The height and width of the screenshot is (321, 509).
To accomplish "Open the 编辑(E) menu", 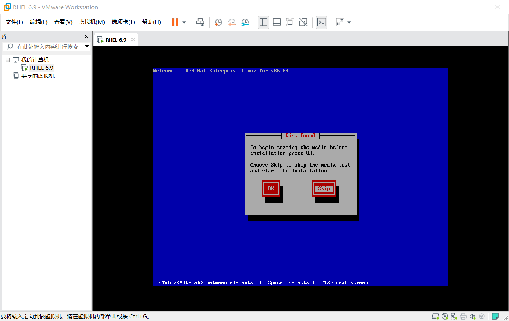I will coord(39,22).
